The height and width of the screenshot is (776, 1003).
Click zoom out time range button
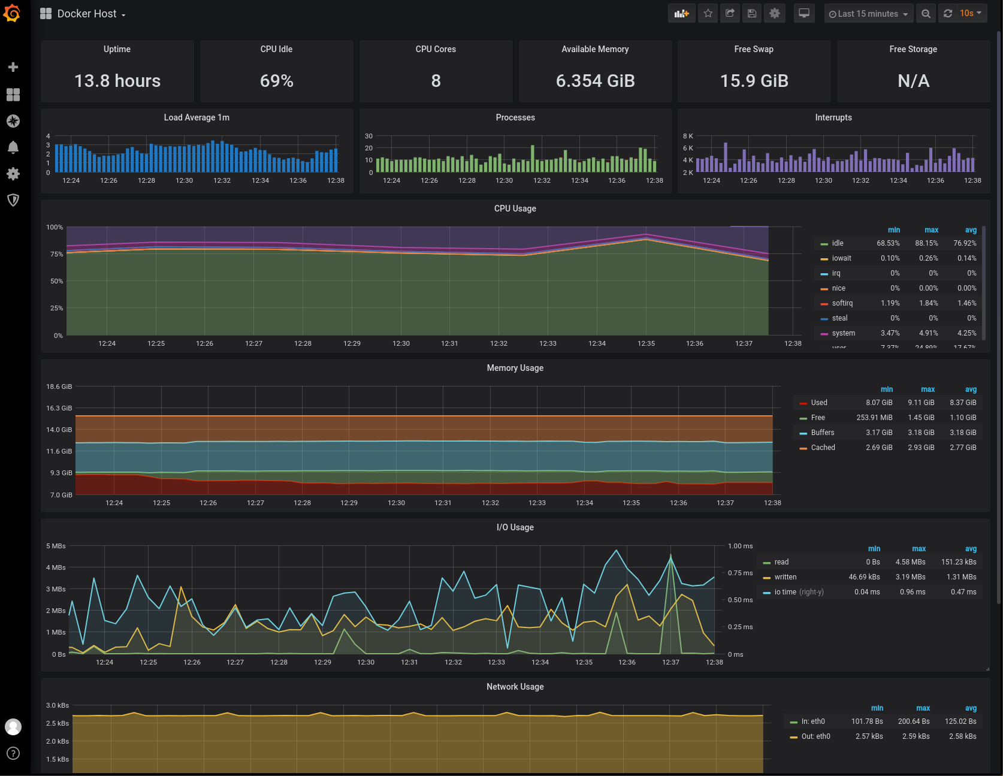[x=925, y=13]
